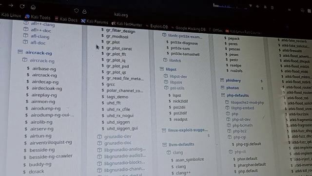312x176 pixels.
Task: Select the pn53x-diagnose command
Action: [x=184, y=43]
